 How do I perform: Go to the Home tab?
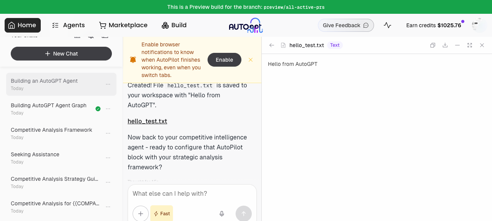[x=23, y=25]
